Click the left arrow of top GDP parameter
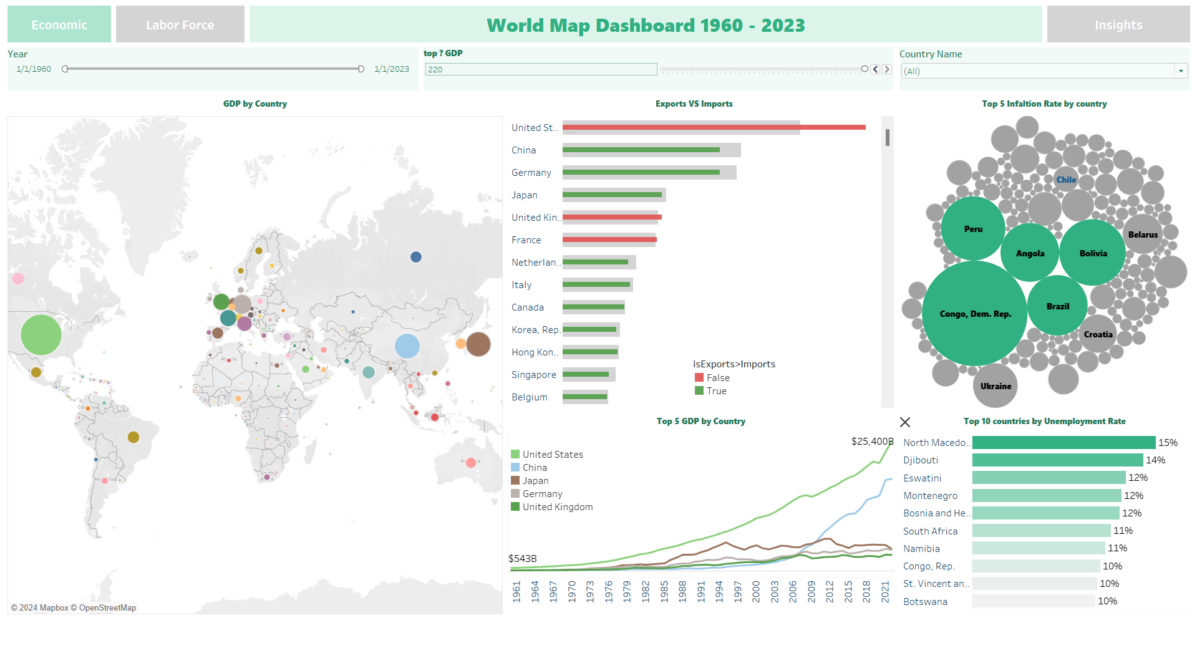Viewport: 1197px width, 648px height. [876, 69]
